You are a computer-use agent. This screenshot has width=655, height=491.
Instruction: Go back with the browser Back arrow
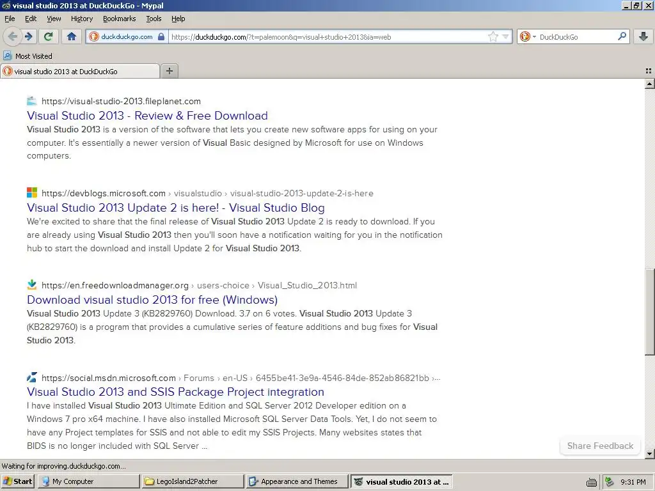[x=13, y=36]
